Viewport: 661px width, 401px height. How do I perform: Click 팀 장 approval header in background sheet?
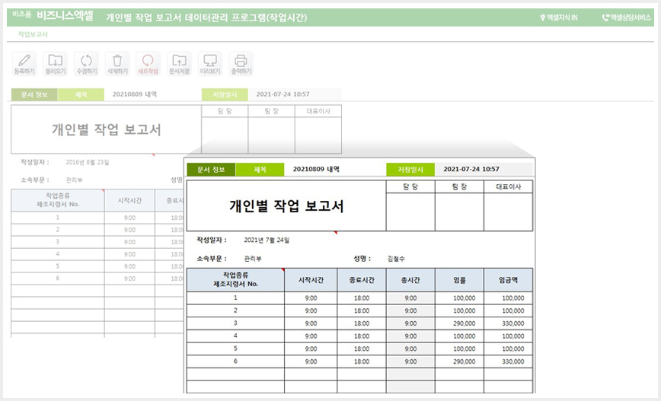coord(271,111)
